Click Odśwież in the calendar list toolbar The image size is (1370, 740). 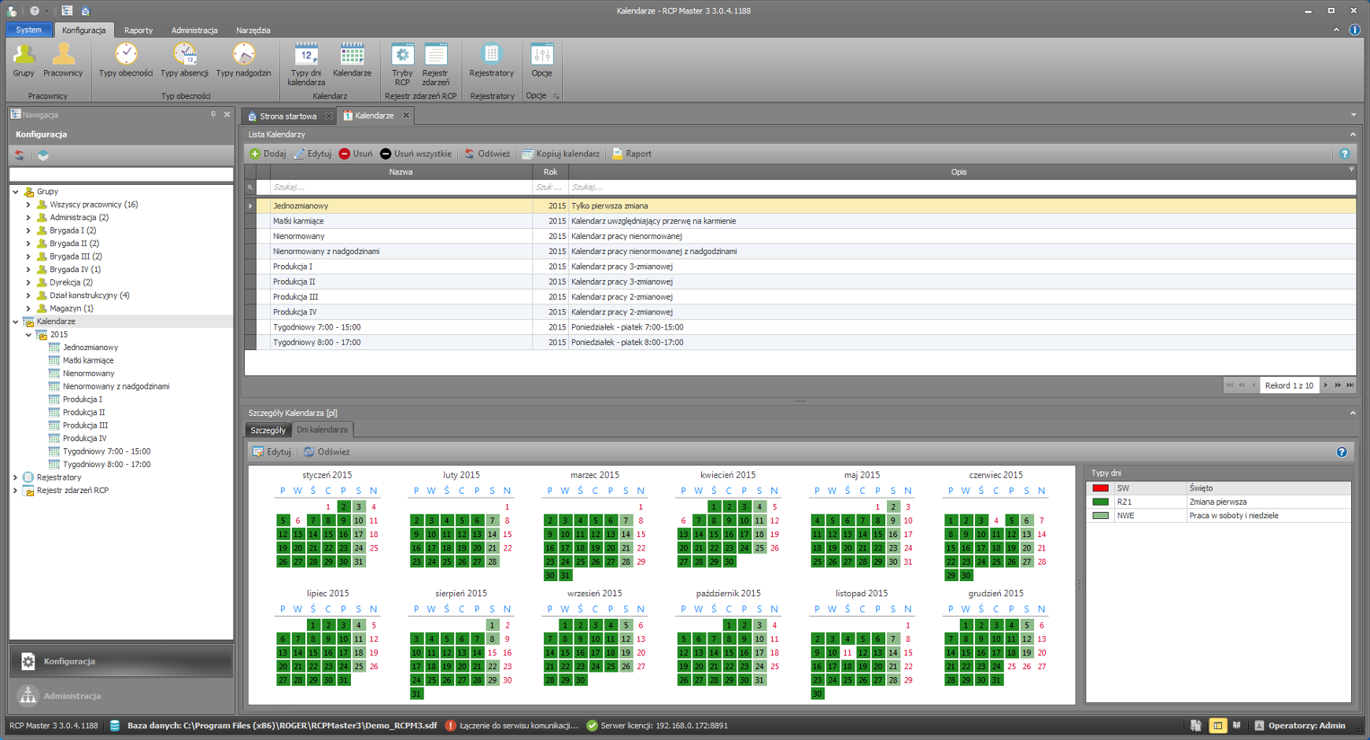pos(487,154)
